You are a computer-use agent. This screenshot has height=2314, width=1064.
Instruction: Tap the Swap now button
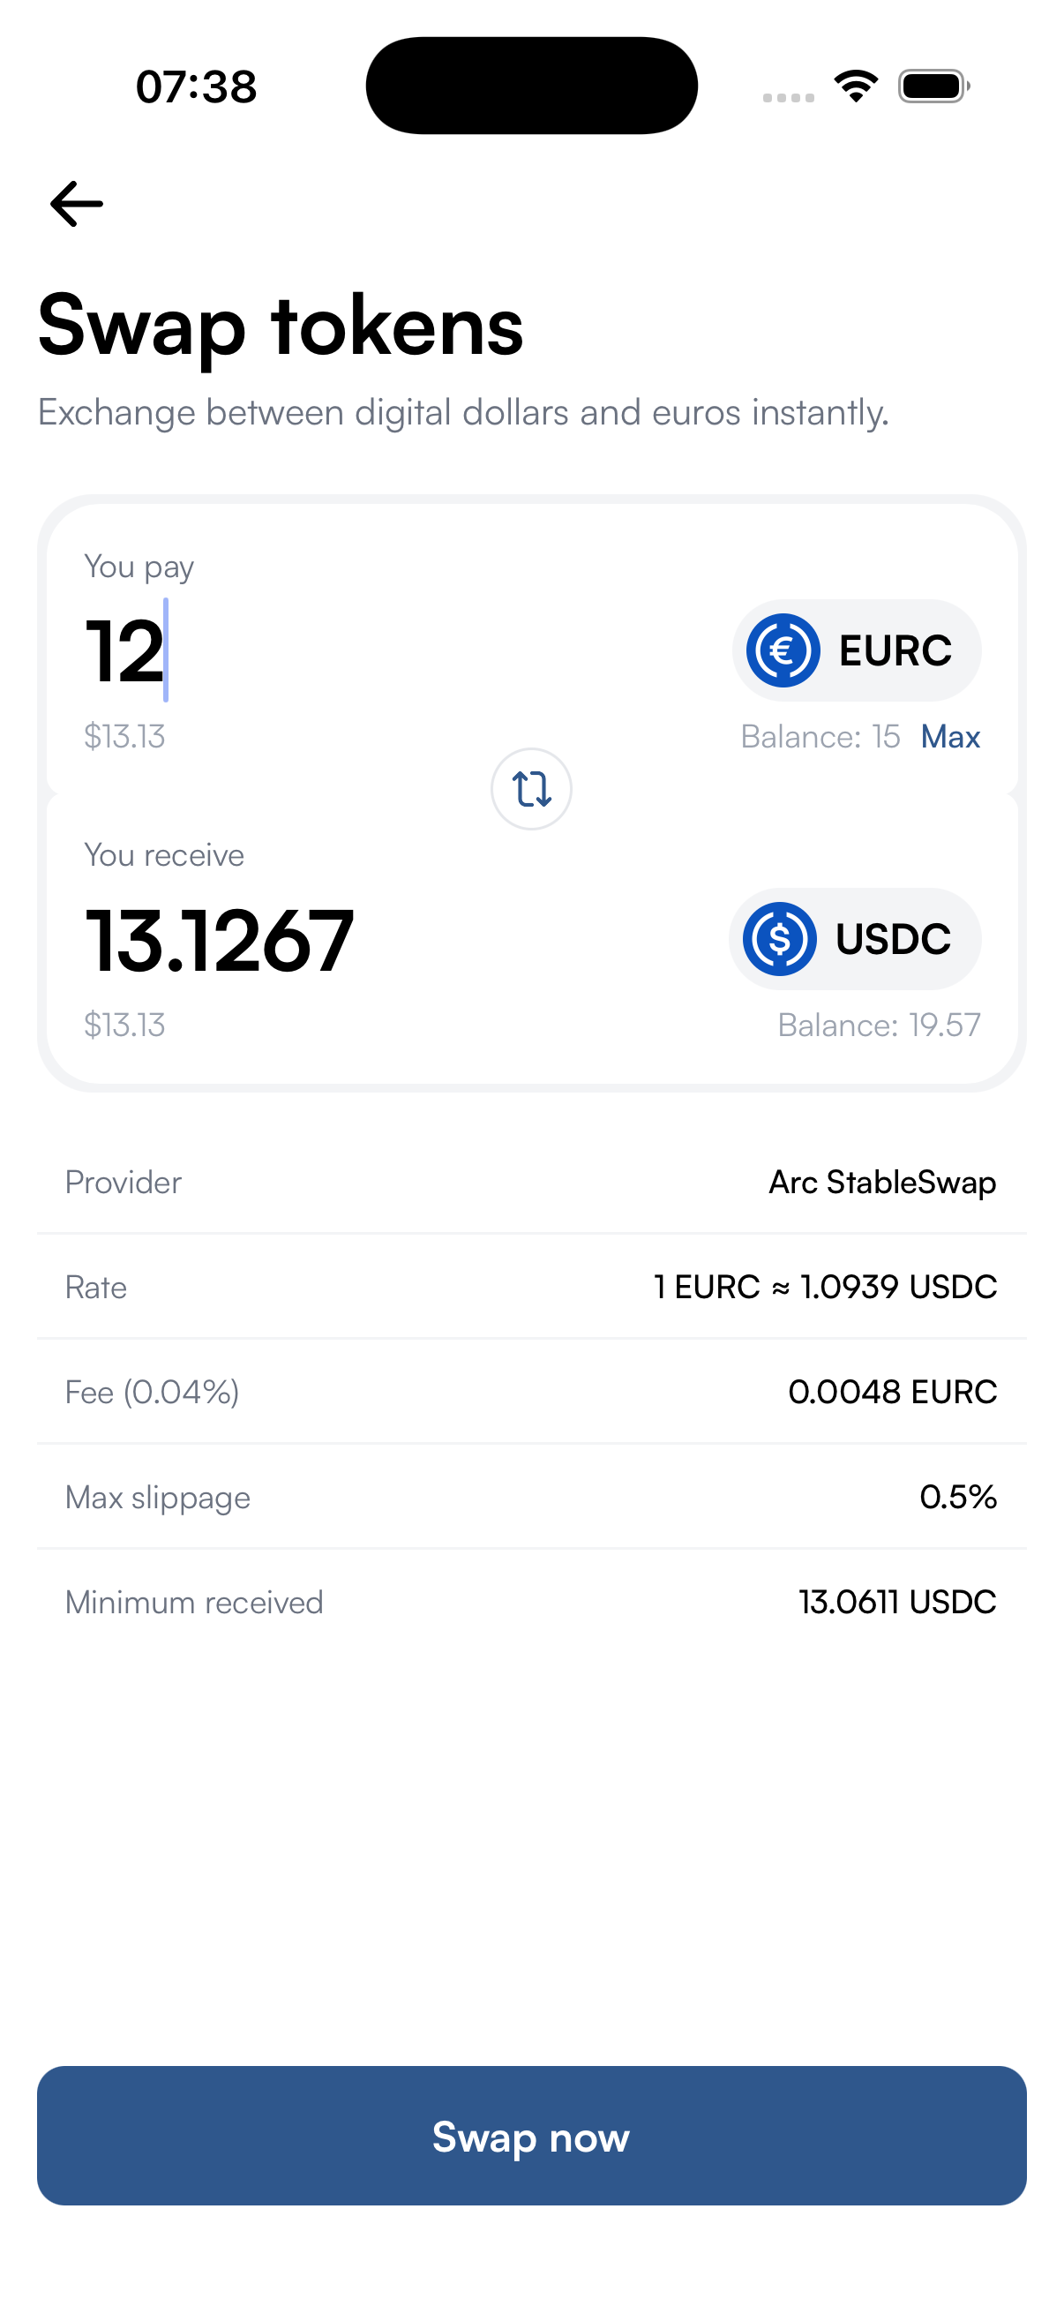531,2136
